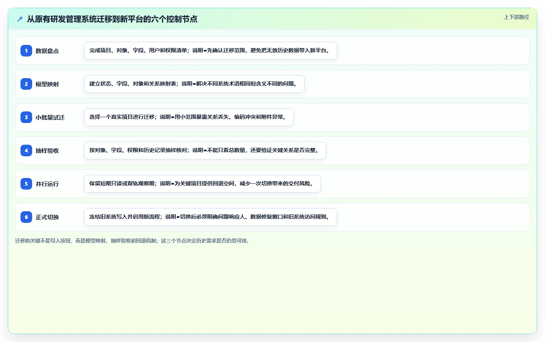Open the description box starting 选择一个真实项目进行迁移
The width and height of the screenshot is (545, 342).
(x=189, y=117)
